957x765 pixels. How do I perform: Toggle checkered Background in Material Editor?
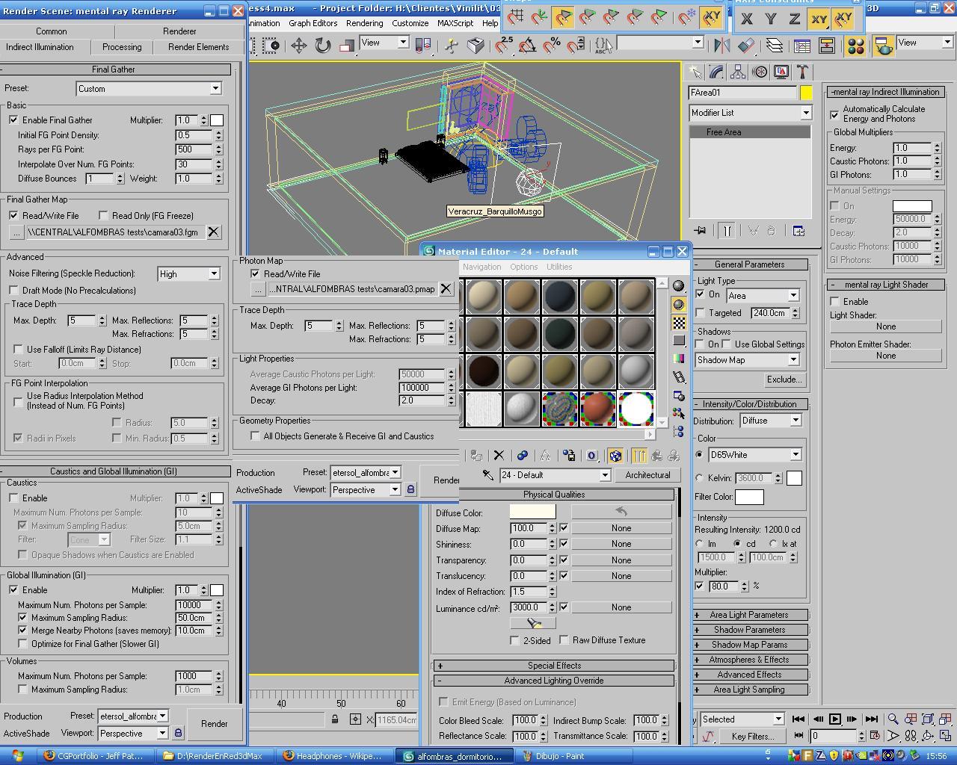tap(679, 323)
